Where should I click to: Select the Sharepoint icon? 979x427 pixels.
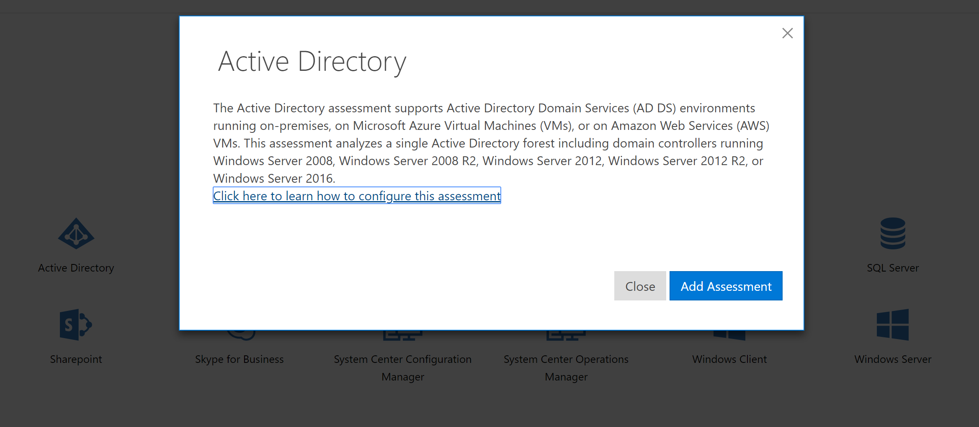click(x=76, y=324)
